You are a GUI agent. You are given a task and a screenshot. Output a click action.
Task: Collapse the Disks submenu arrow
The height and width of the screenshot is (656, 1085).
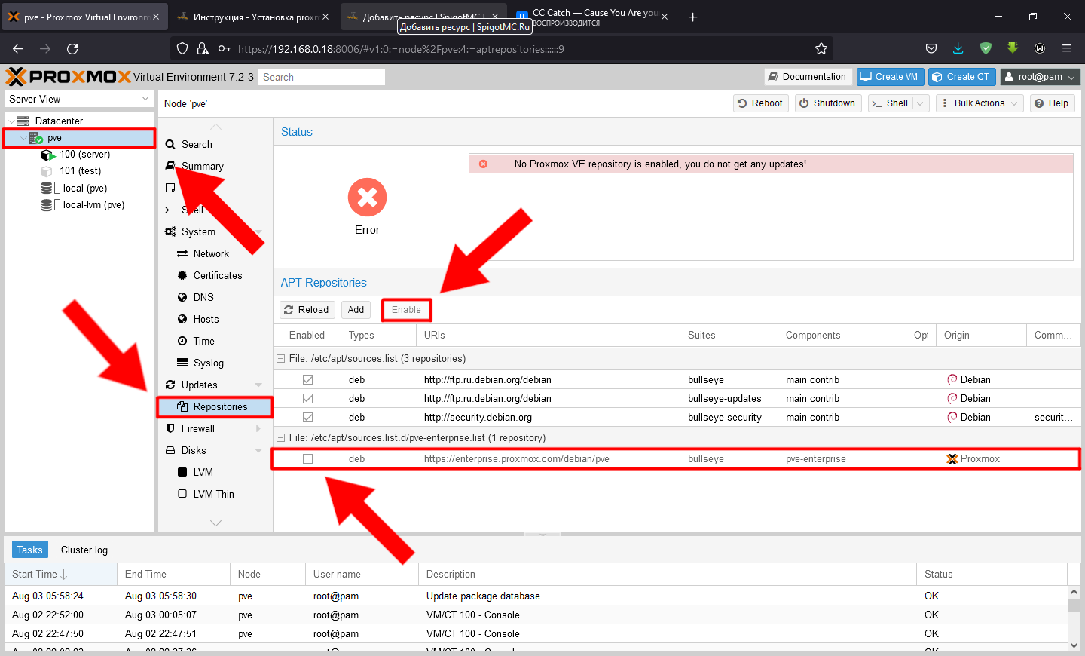[258, 450]
